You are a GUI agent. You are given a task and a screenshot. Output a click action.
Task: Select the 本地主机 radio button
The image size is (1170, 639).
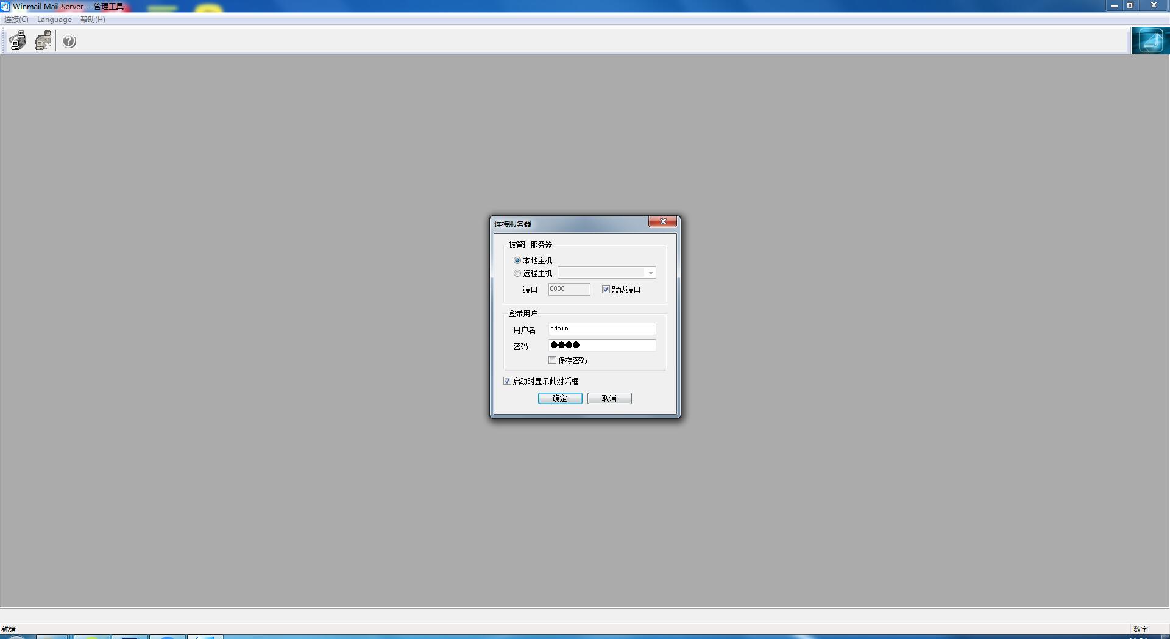(517, 260)
